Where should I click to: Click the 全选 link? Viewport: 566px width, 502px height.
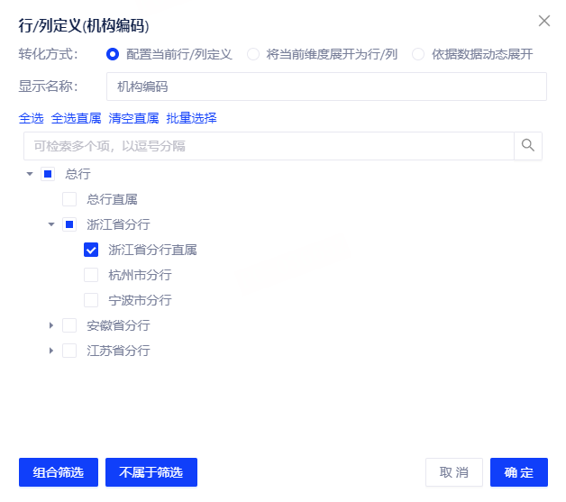point(31,118)
